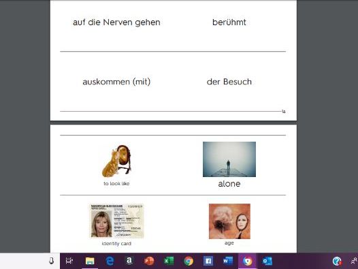Switch to Google Chrome in the taskbar

click(189, 261)
